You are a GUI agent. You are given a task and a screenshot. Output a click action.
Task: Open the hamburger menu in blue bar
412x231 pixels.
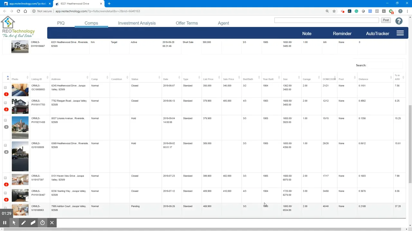pyautogui.click(x=400, y=33)
